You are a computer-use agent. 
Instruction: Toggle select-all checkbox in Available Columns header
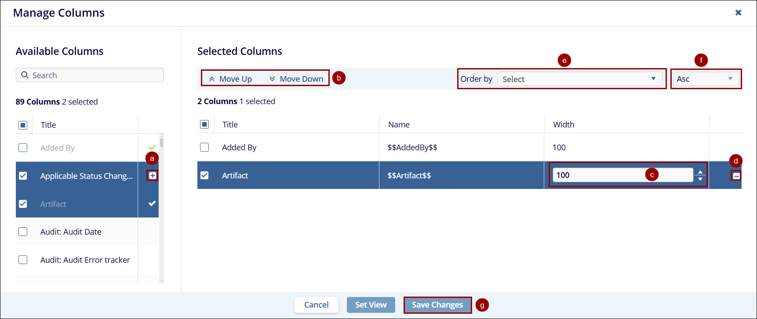[23, 125]
